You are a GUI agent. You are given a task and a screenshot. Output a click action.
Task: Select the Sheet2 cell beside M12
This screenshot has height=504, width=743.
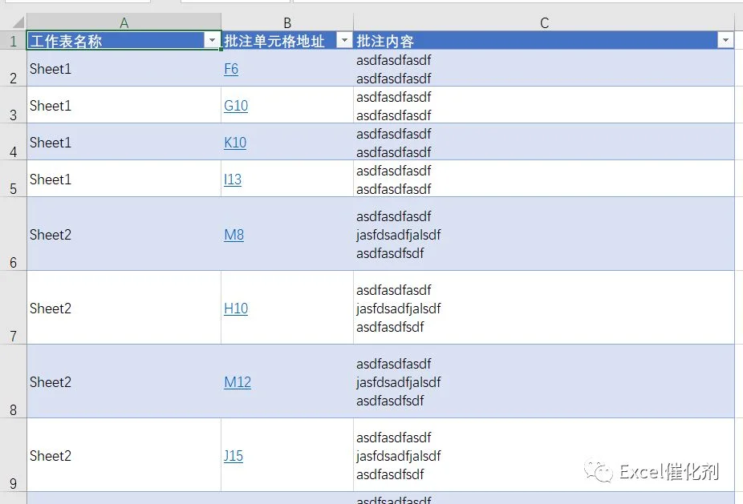click(x=124, y=381)
